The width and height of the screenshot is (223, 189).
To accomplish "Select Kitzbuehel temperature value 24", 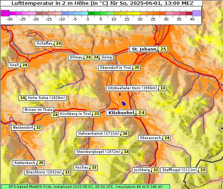I will [x=141, y=113].
